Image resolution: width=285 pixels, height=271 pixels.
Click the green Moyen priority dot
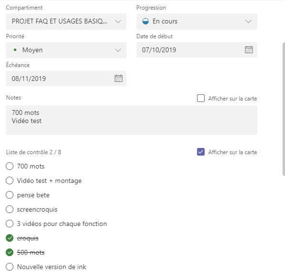click(15, 50)
